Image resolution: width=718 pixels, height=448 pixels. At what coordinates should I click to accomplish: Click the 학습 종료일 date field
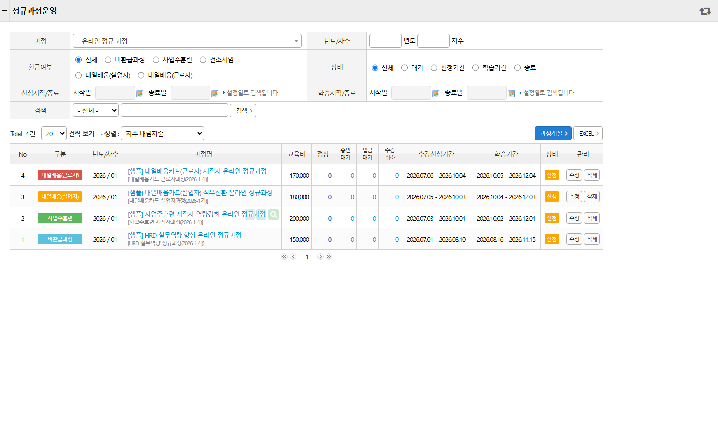click(487, 93)
